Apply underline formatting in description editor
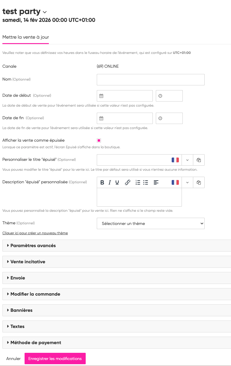231x366 pixels. 117,182
